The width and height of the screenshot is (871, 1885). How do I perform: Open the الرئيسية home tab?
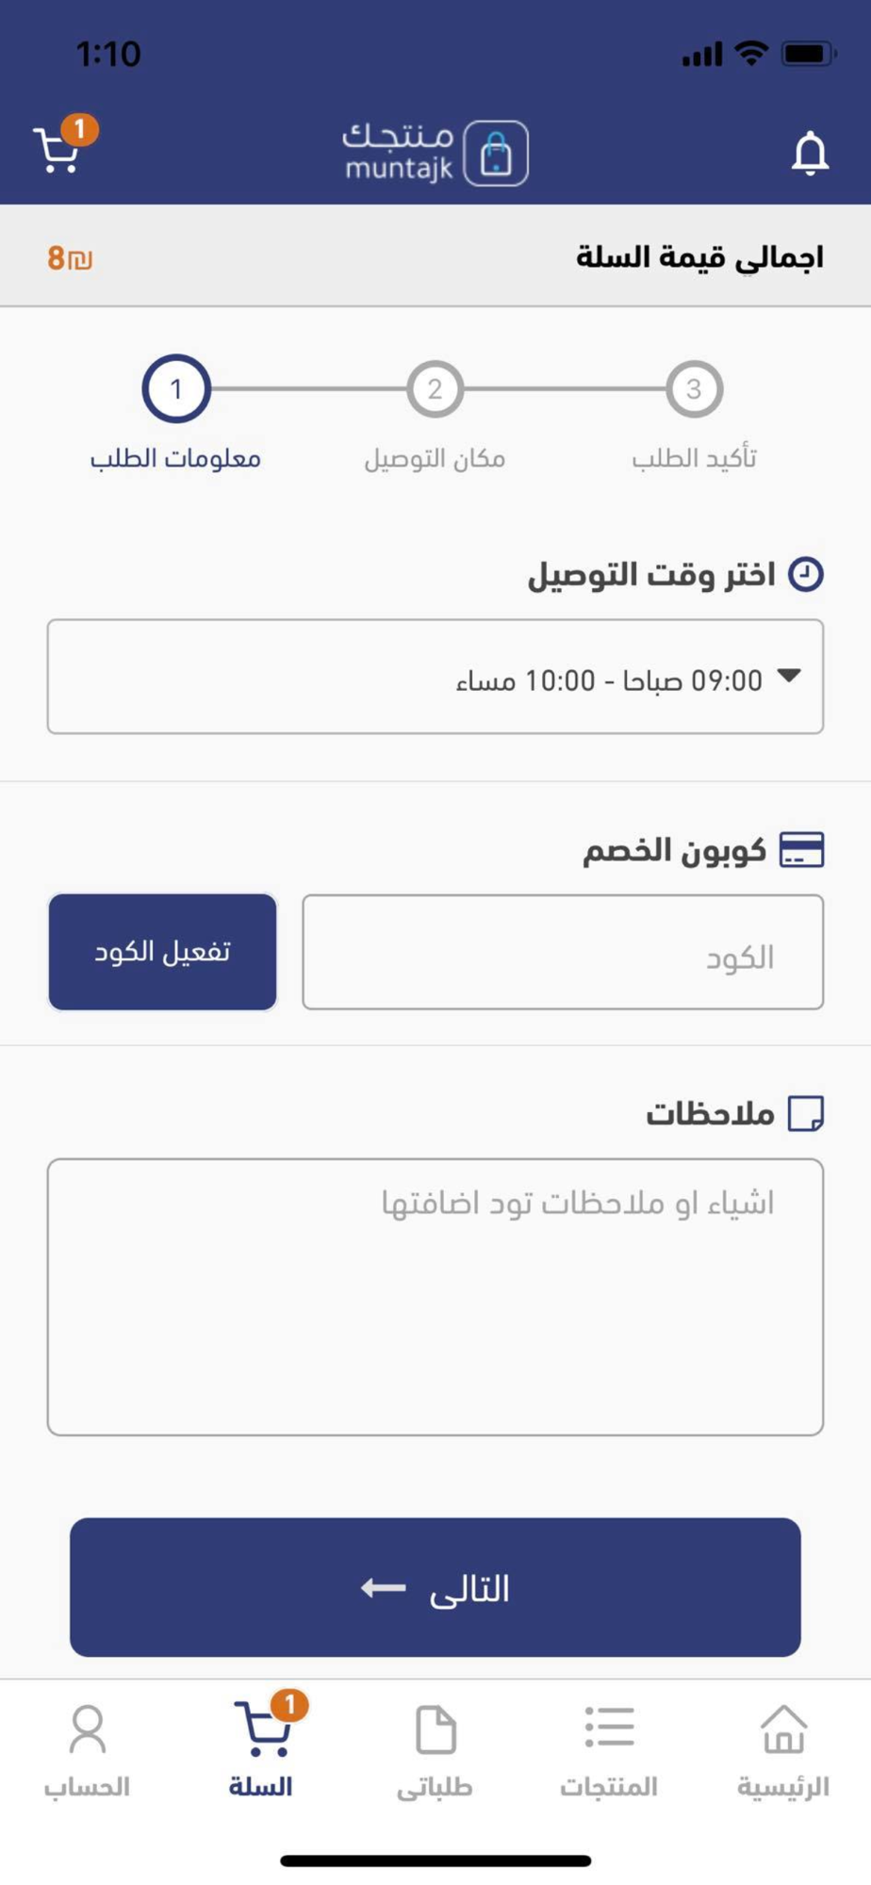point(782,1749)
